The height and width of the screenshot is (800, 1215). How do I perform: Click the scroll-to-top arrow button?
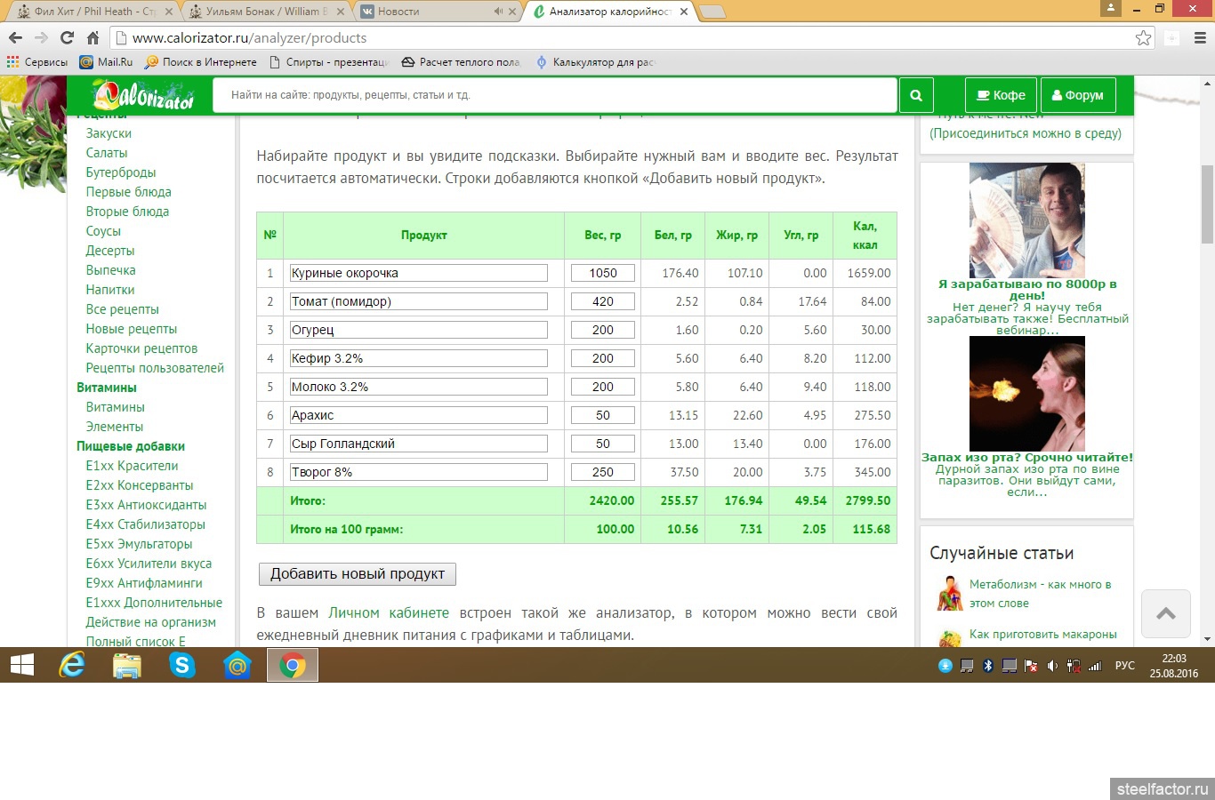[x=1166, y=613]
